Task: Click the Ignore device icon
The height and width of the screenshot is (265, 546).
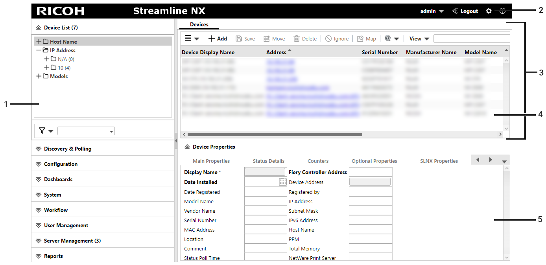Action: [328, 39]
